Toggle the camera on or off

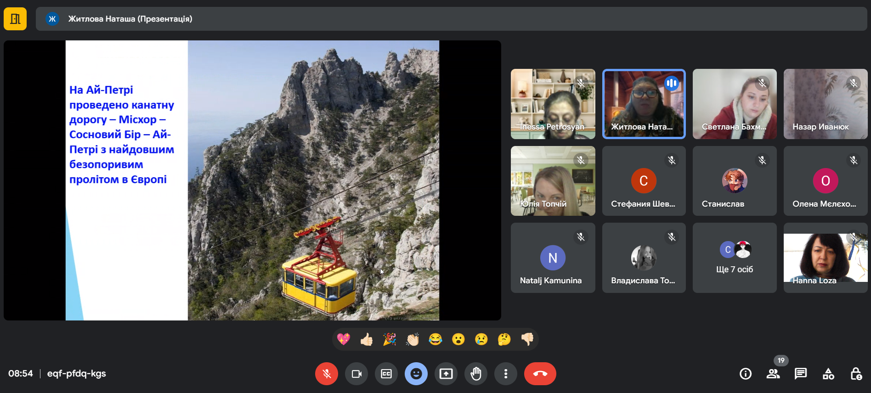tap(356, 374)
